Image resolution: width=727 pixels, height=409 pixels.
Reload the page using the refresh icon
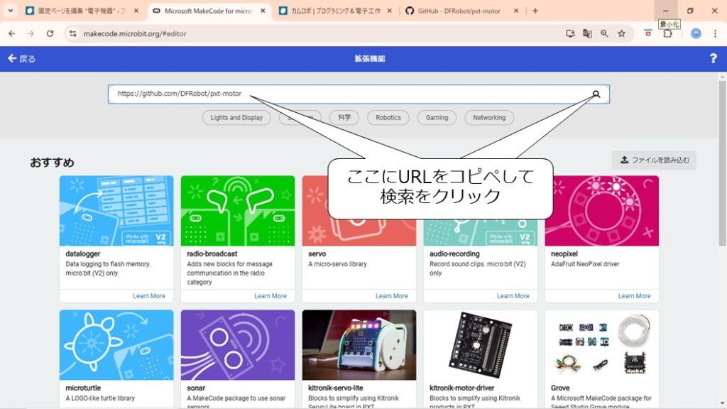[x=50, y=33]
